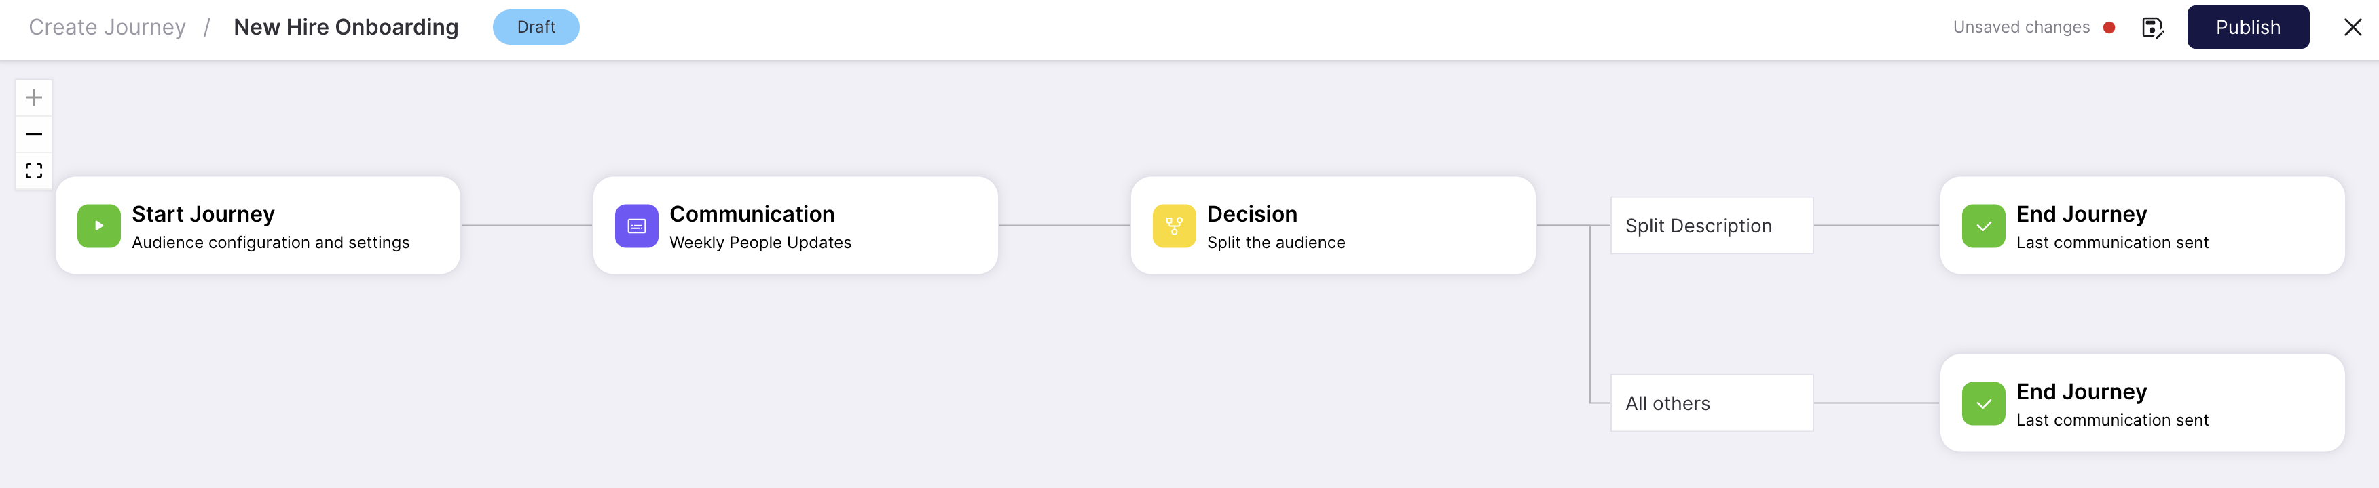This screenshot has width=2379, height=488.
Task: Click the purple Communication node icon
Action: coord(636,226)
